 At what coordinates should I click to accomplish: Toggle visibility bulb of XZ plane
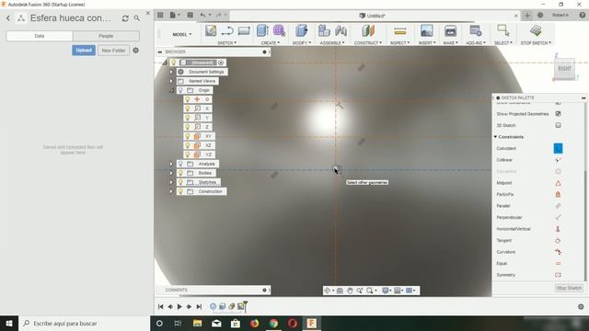coord(188,145)
